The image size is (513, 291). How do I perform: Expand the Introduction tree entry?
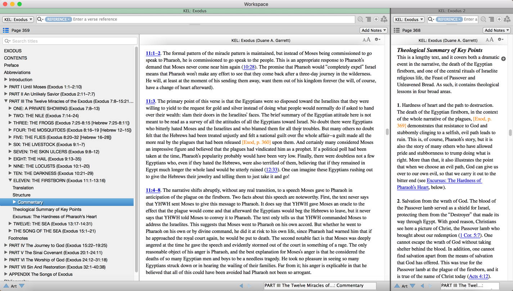(x=6, y=79)
